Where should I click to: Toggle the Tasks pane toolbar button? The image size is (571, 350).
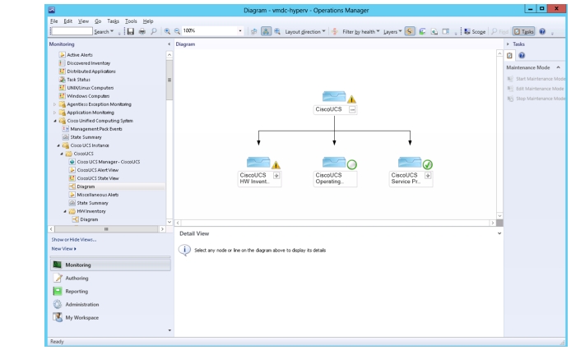pos(523,32)
